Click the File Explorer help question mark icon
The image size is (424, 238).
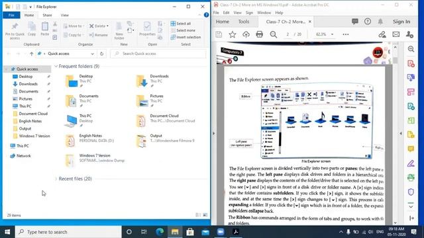206,15
